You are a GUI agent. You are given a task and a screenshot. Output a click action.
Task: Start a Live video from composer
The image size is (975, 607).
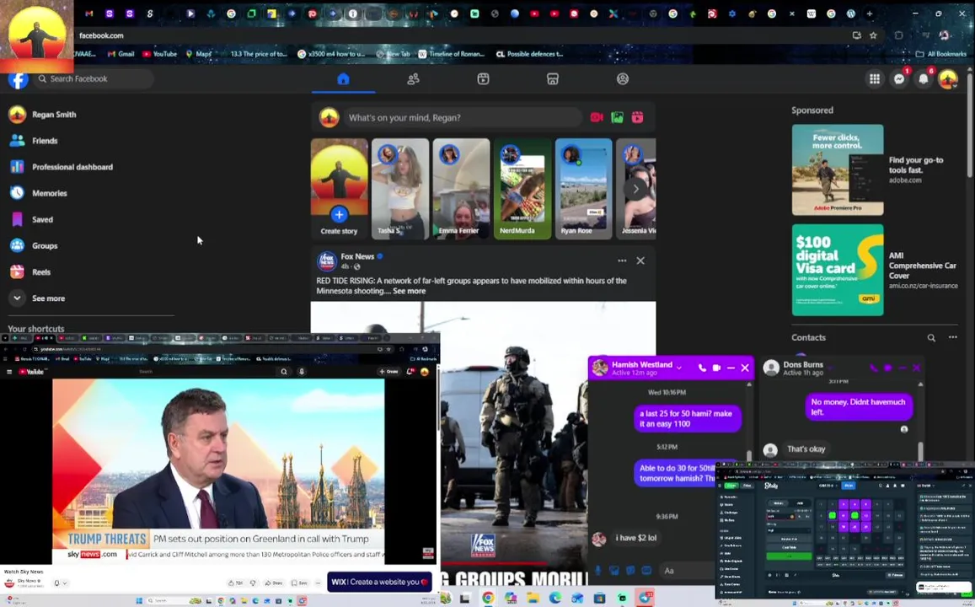(x=597, y=117)
